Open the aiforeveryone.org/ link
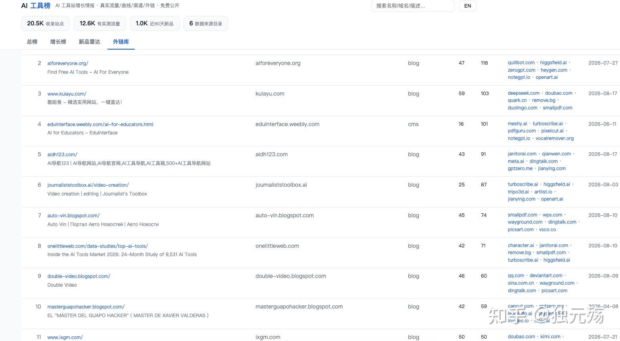This screenshot has width=620, height=341. click(68, 63)
